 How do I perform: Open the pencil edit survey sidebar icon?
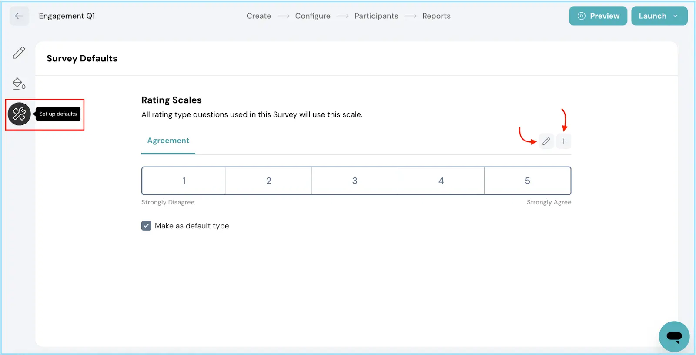[x=19, y=53]
